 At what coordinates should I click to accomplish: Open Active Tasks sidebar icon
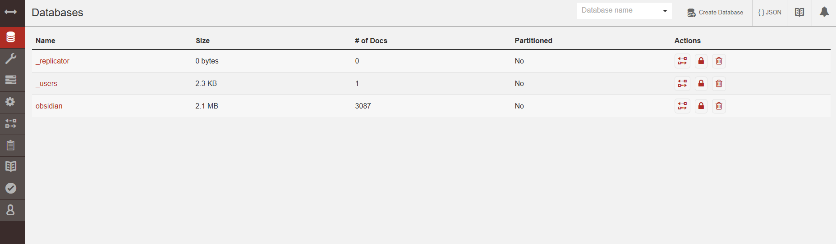[11, 80]
